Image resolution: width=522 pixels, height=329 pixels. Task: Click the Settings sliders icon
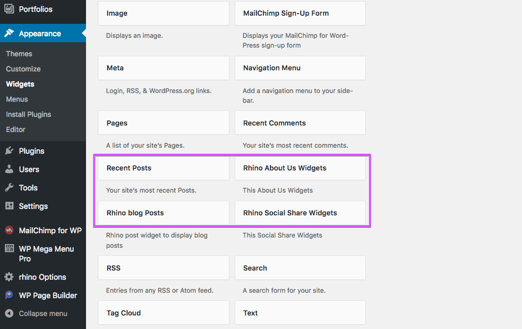[9, 206]
